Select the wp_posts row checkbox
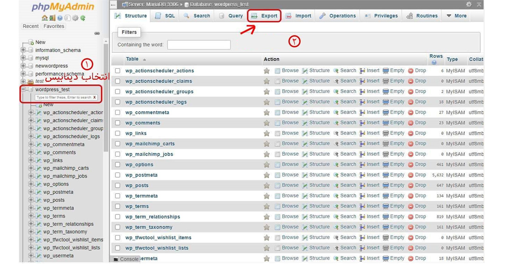The image size is (505, 264). coord(118,186)
